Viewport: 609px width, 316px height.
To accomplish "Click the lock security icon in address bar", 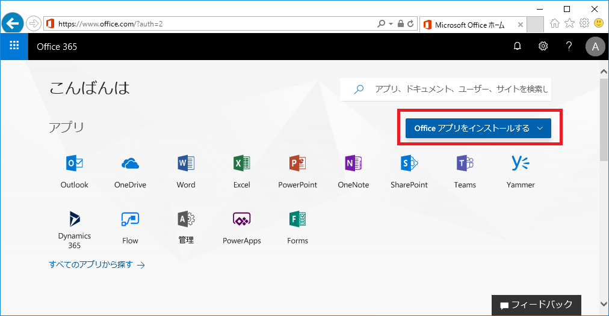I will point(401,23).
